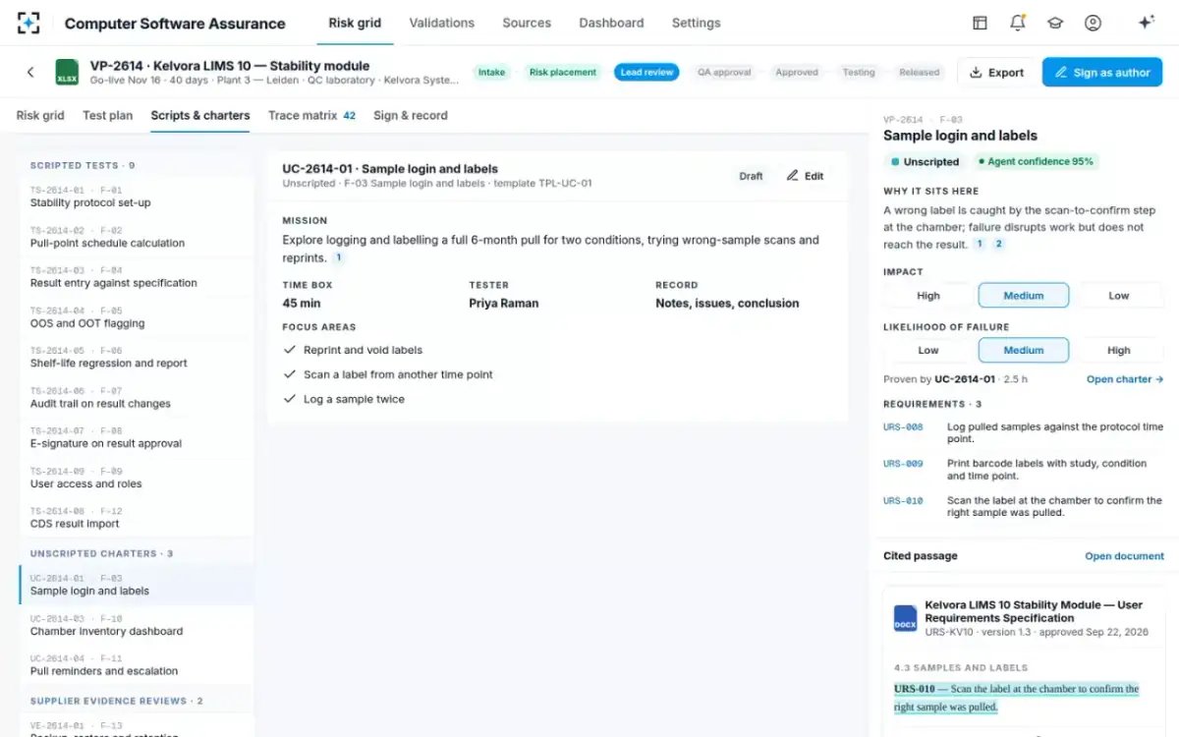The height and width of the screenshot is (737, 1179).
Task: Select Pull-point schedule calculation test
Action: coord(137,237)
